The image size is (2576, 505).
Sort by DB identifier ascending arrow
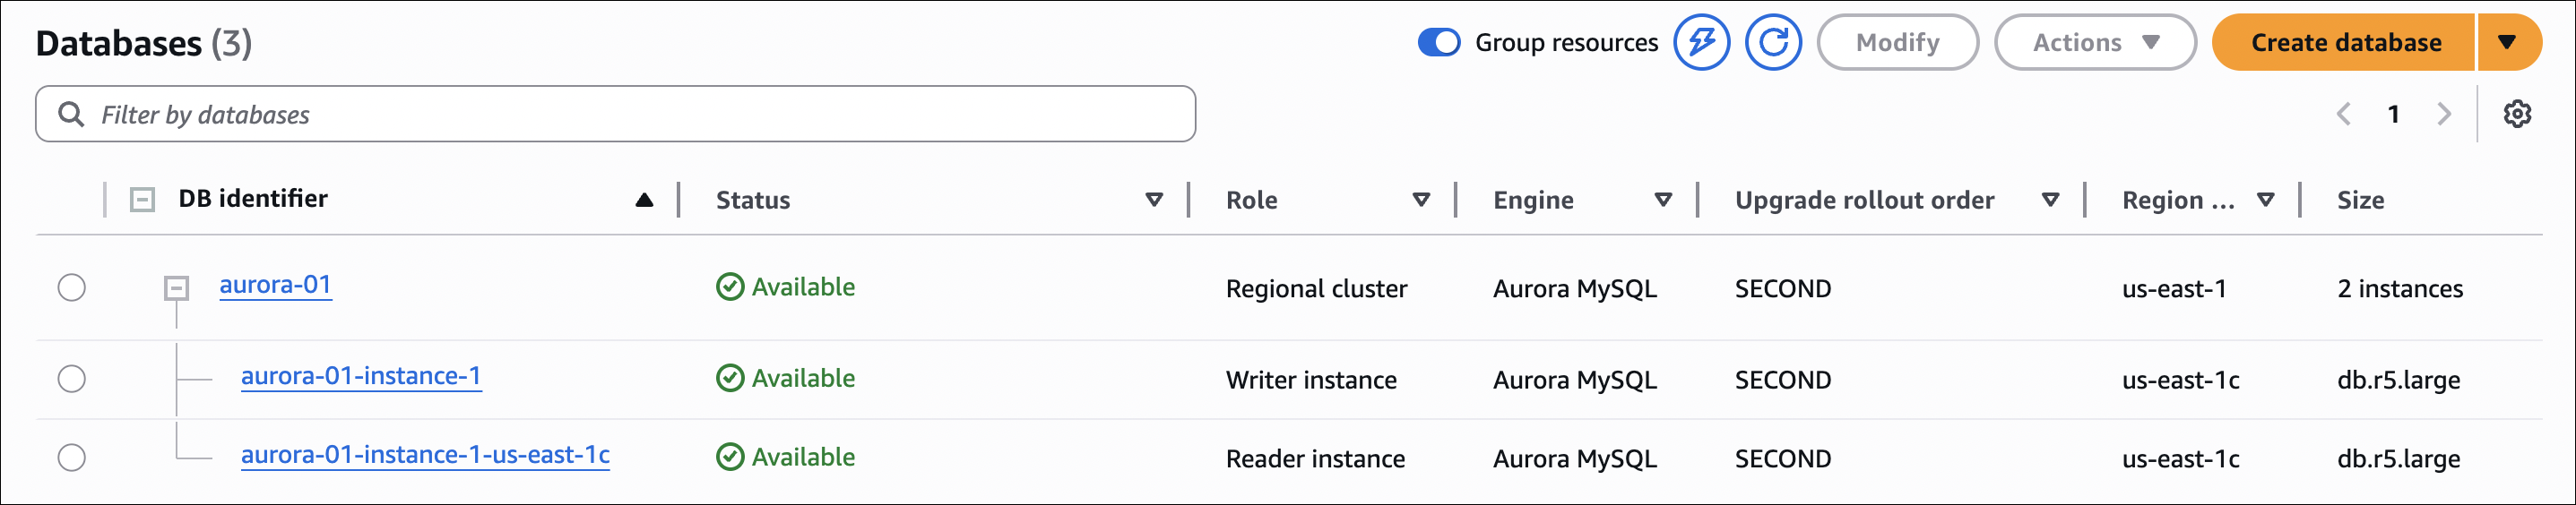click(x=644, y=200)
